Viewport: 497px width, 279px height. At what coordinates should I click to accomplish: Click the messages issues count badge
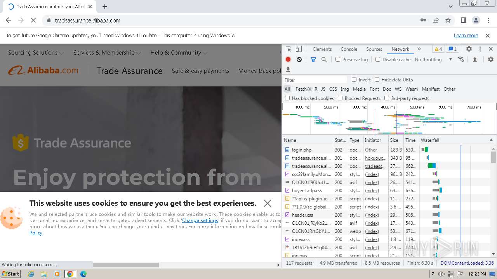[x=452, y=49]
